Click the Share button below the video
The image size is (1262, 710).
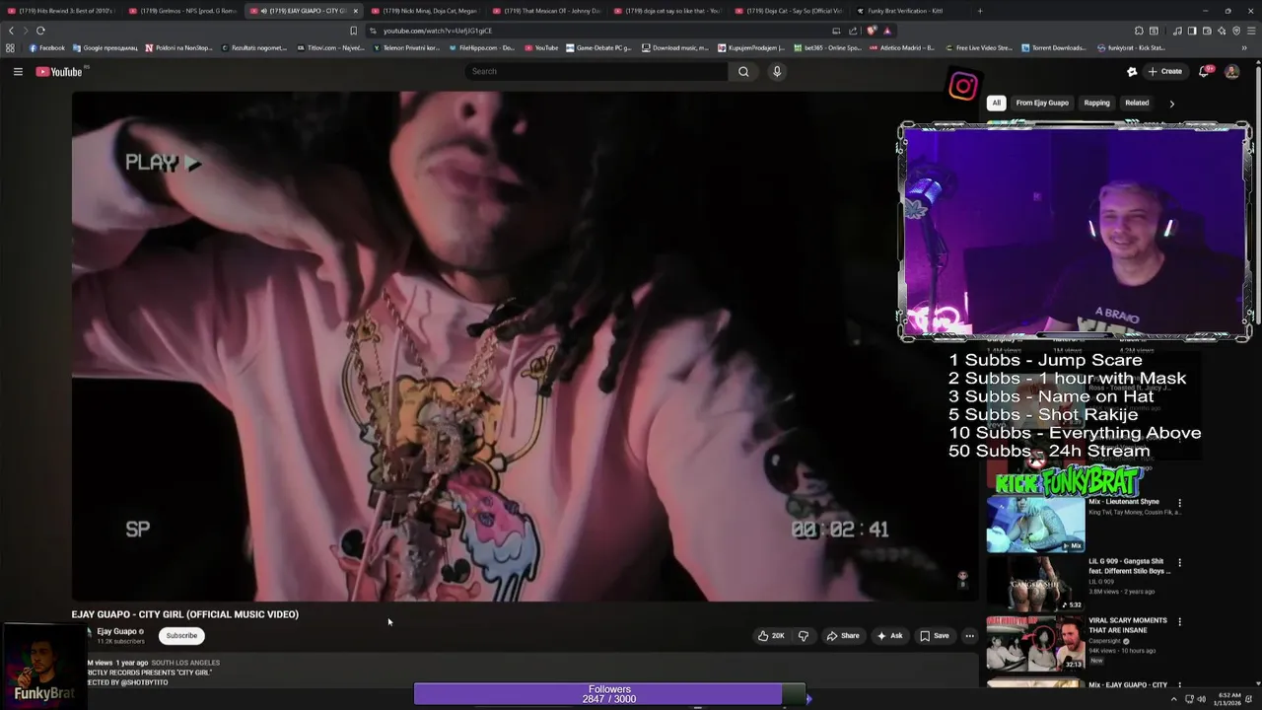pyautogui.click(x=843, y=636)
